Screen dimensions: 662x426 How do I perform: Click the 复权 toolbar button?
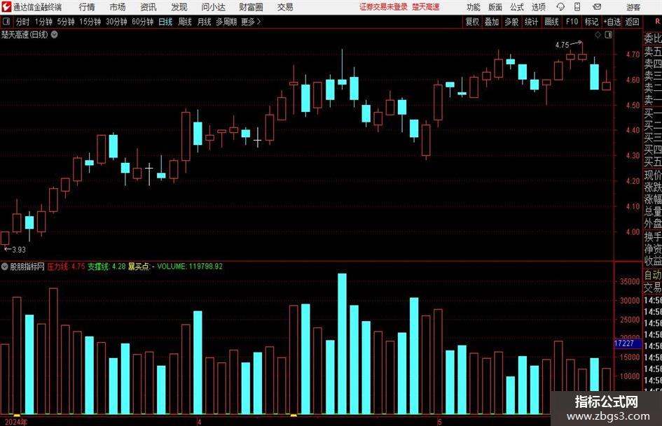tap(472, 22)
